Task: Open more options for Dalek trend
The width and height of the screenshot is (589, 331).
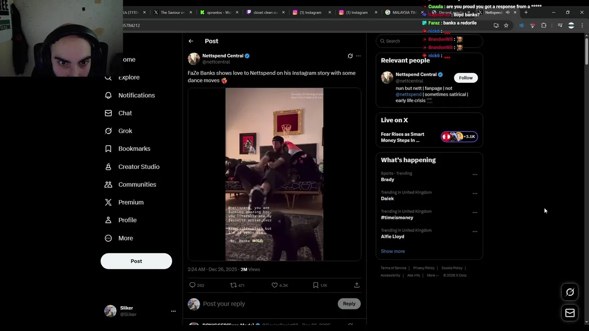Action: coord(475,194)
